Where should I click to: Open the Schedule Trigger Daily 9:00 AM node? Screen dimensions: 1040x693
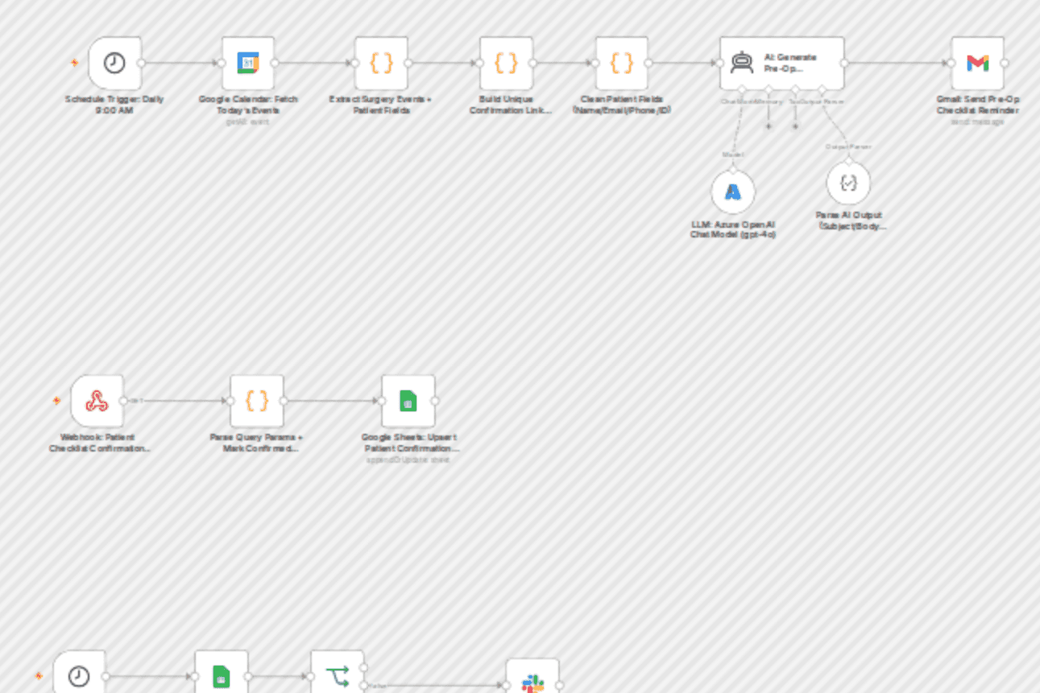pyautogui.click(x=114, y=63)
